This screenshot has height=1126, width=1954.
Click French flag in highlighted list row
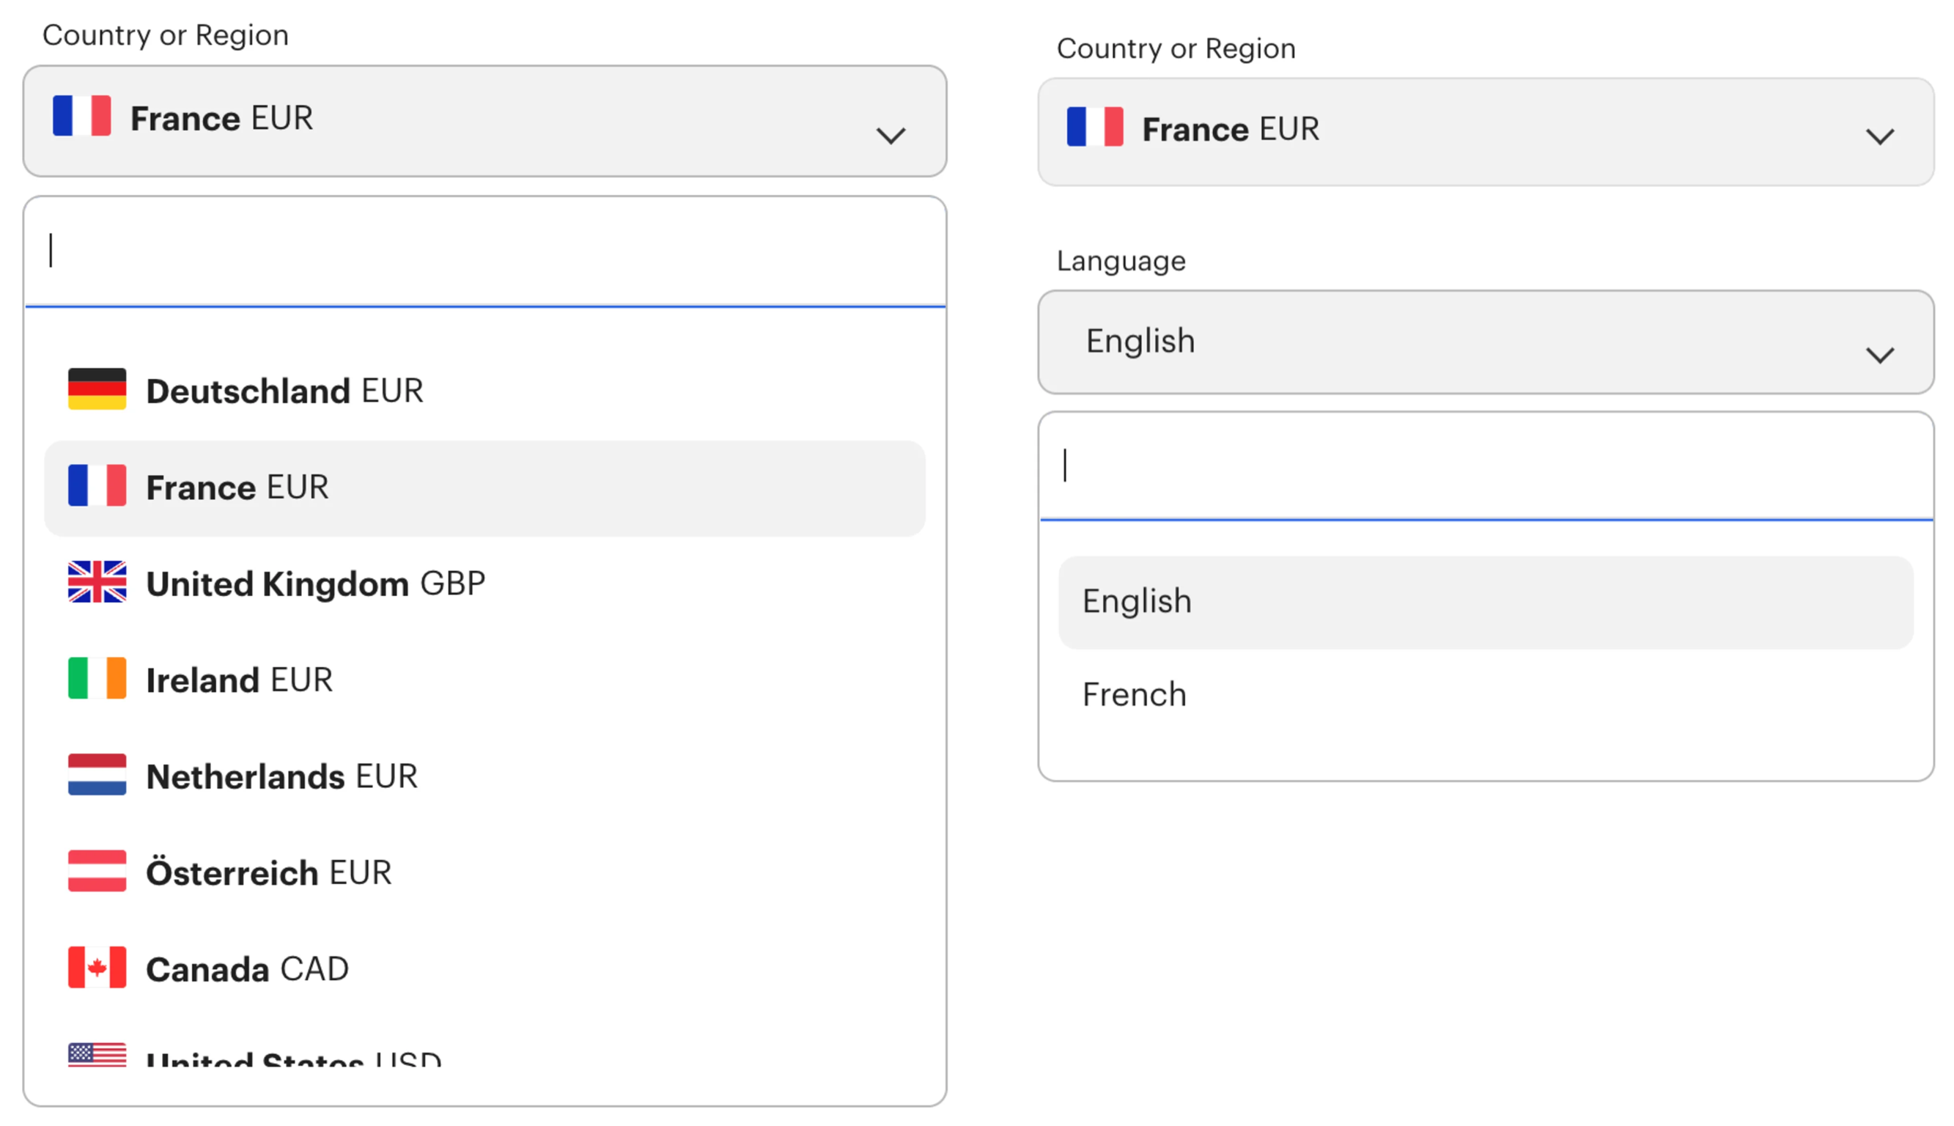coord(97,486)
